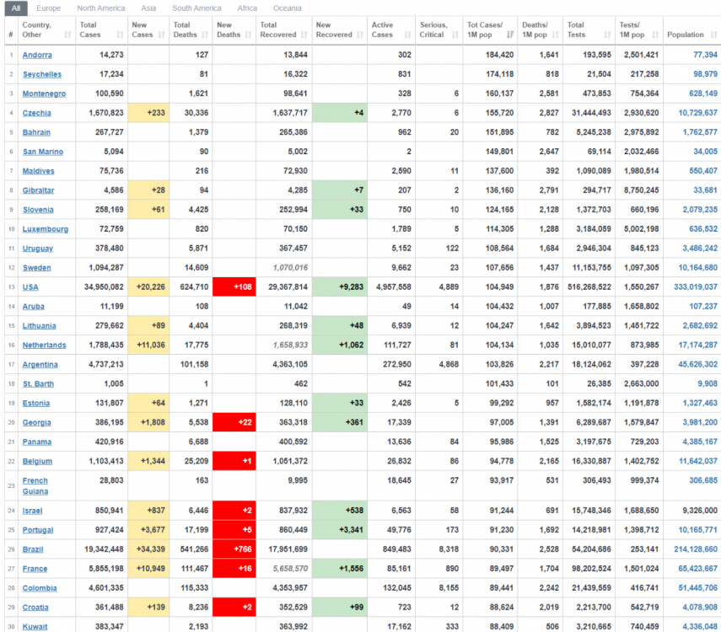This screenshot has height=632, width=721.
Task: Sort by Active Cases column arrows
Action: [408, 35]
